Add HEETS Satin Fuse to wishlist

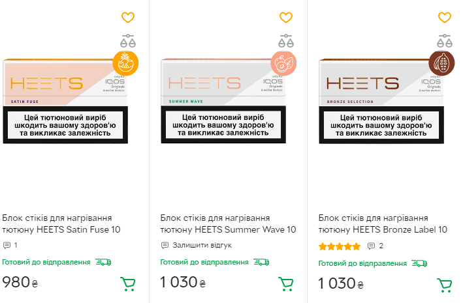coord(128,18)
